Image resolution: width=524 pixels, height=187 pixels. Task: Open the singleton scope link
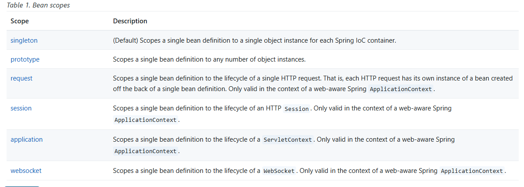click(x=24, y=40)
